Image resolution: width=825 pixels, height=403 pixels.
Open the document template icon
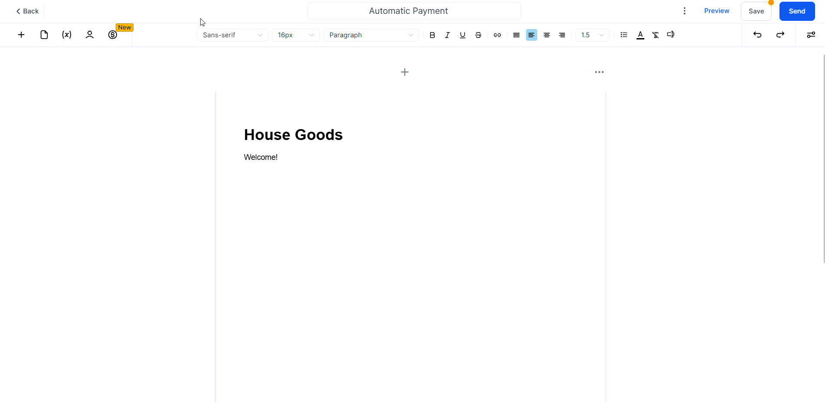pyautogui.click(x=44, y=35)
